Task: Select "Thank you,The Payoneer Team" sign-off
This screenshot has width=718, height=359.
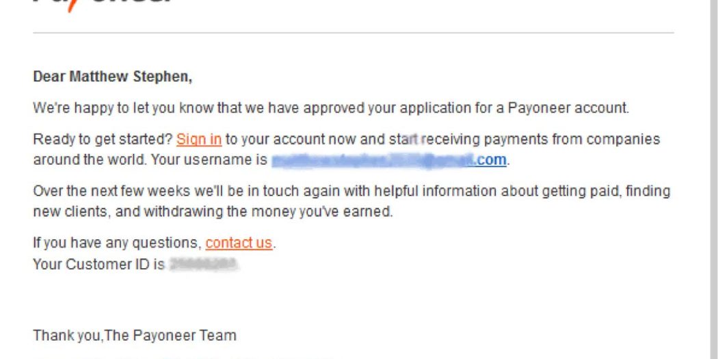Action: point(135,336)
